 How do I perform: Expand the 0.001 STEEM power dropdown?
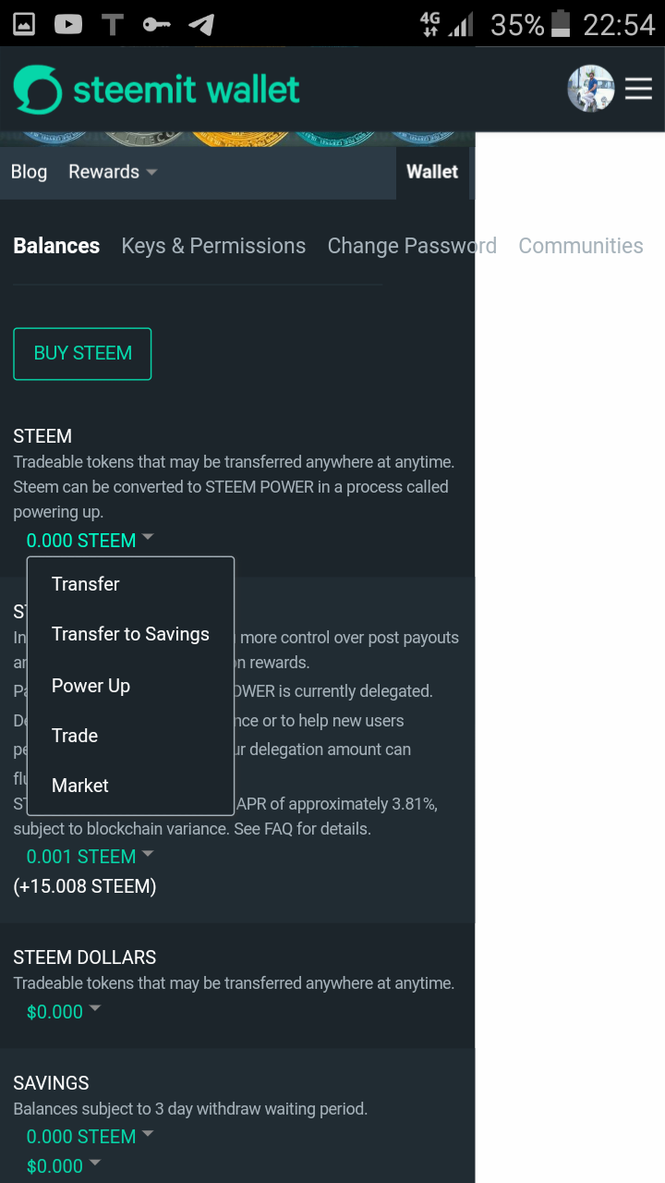tap(90, 857)
